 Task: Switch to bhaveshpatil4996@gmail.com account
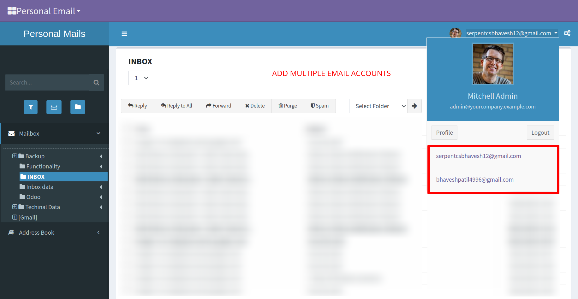coord(475,179)
